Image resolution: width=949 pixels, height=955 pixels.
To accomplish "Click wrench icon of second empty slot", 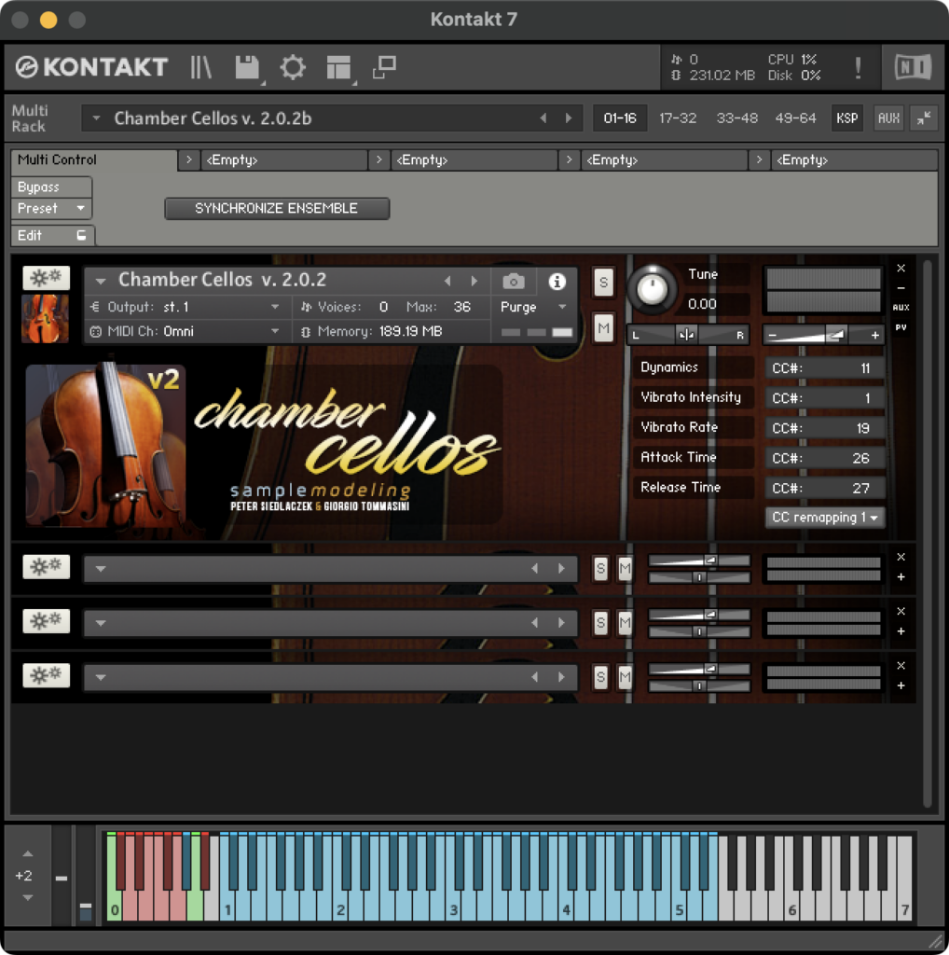I will click(47, 620).
